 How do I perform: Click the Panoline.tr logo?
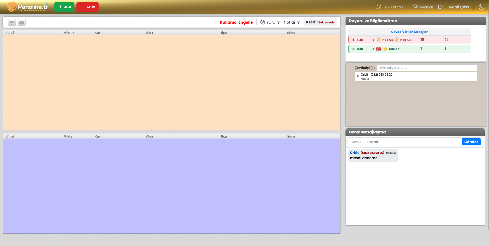pyautogui.click(x=28, y=7)
